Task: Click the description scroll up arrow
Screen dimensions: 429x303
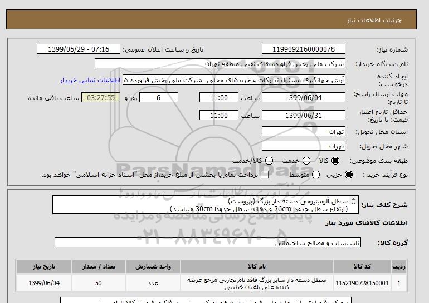Action: 353,199
